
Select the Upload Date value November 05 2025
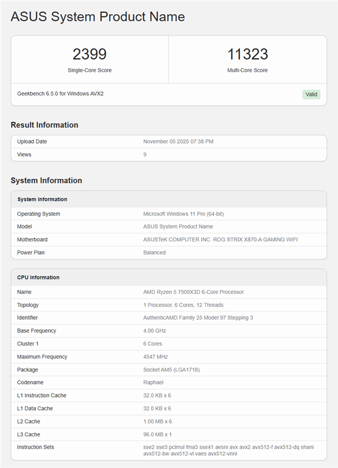coord(178,141)
